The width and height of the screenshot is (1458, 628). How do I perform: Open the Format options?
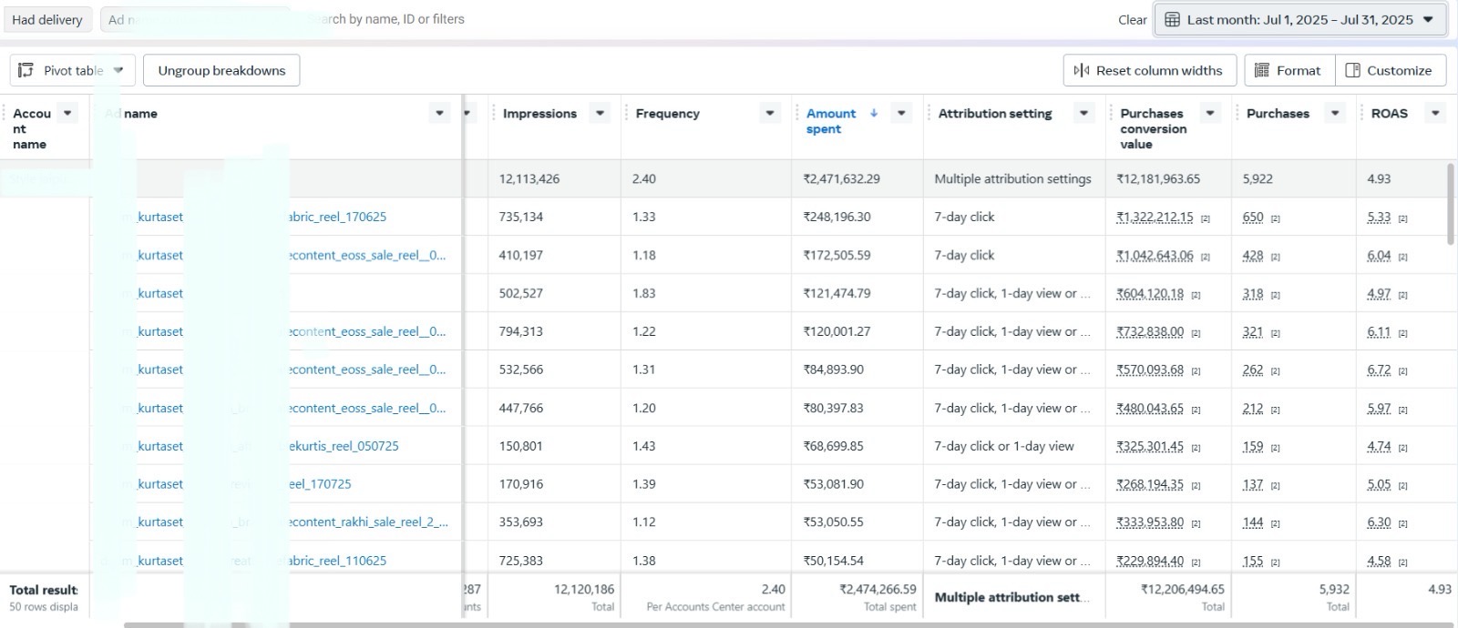pos(1289,70)
